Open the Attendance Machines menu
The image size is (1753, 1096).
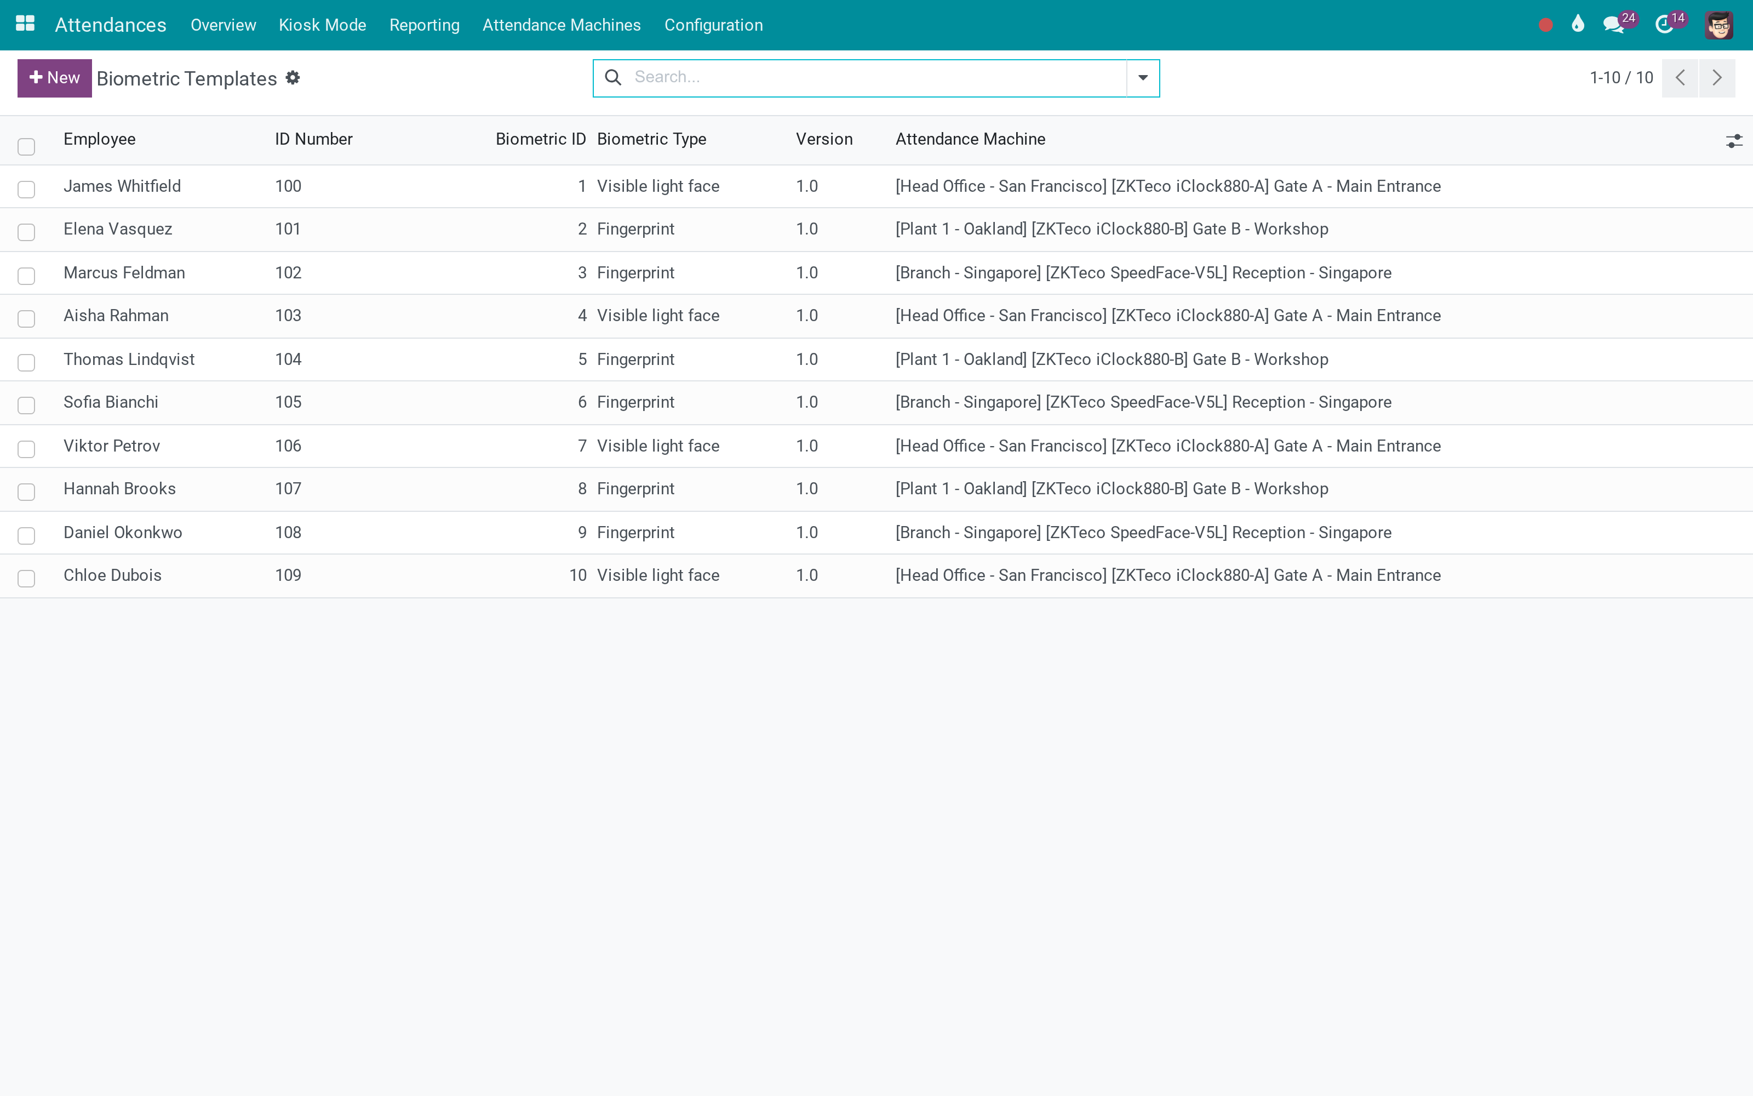click(x=562, y=25)
